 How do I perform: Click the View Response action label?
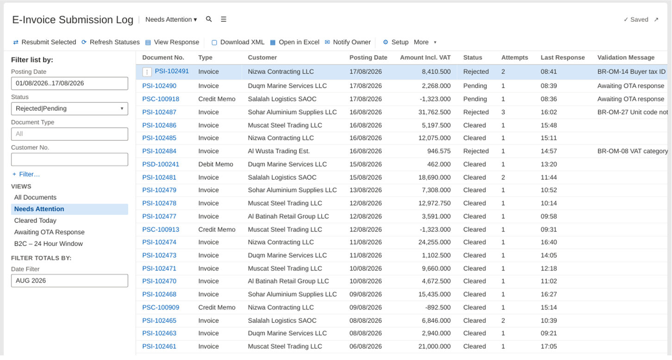tap(176, 42)
